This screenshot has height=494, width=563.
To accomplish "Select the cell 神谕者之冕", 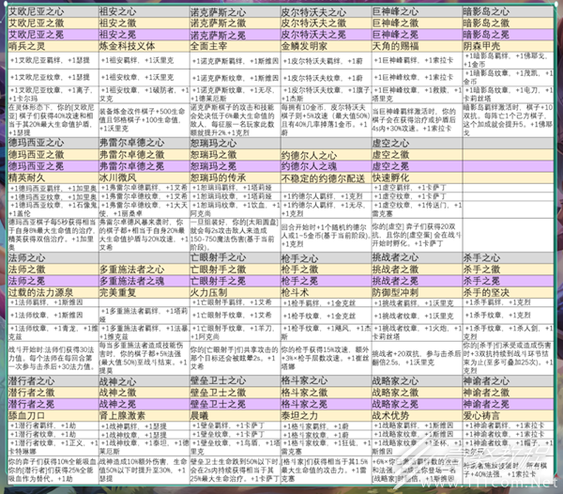I will (x=508, y=404).
